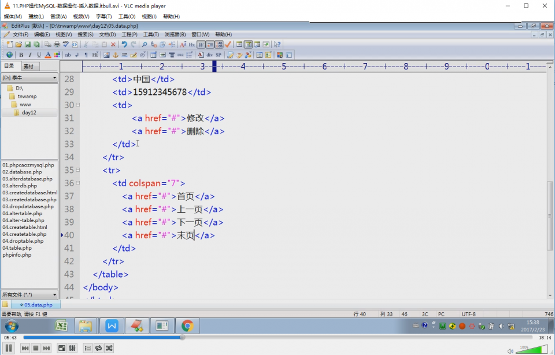This screenshot has width=555, height=355.
Task: Switch to the 素材 tab in sidebar
Action: tap(28, 66)
